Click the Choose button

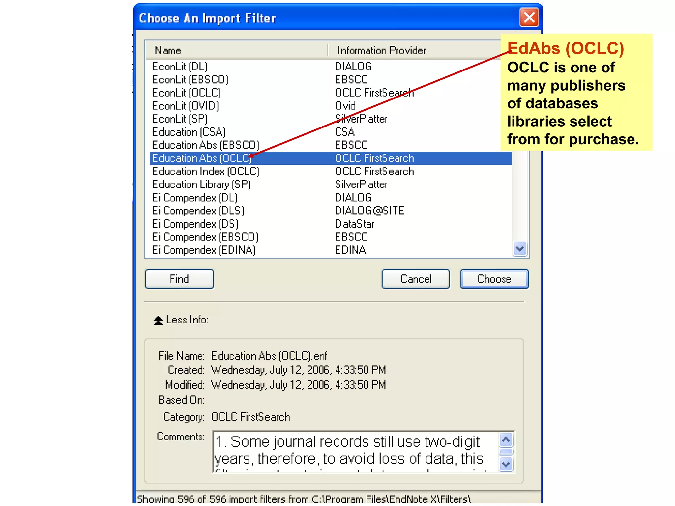[494, 279]
